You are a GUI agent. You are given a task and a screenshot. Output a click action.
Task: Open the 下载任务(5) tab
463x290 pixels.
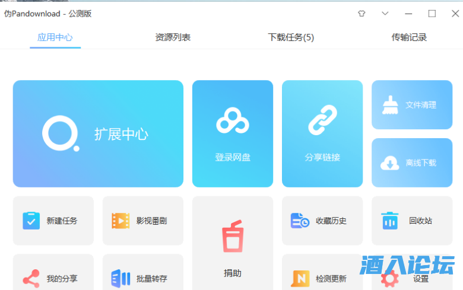coord(291,37)
